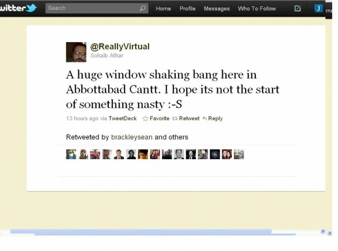Viewport: 338px width, 251px height.
Task: Open Messages in the top bar
Action: pyautogui.click(x=217, y=8)
